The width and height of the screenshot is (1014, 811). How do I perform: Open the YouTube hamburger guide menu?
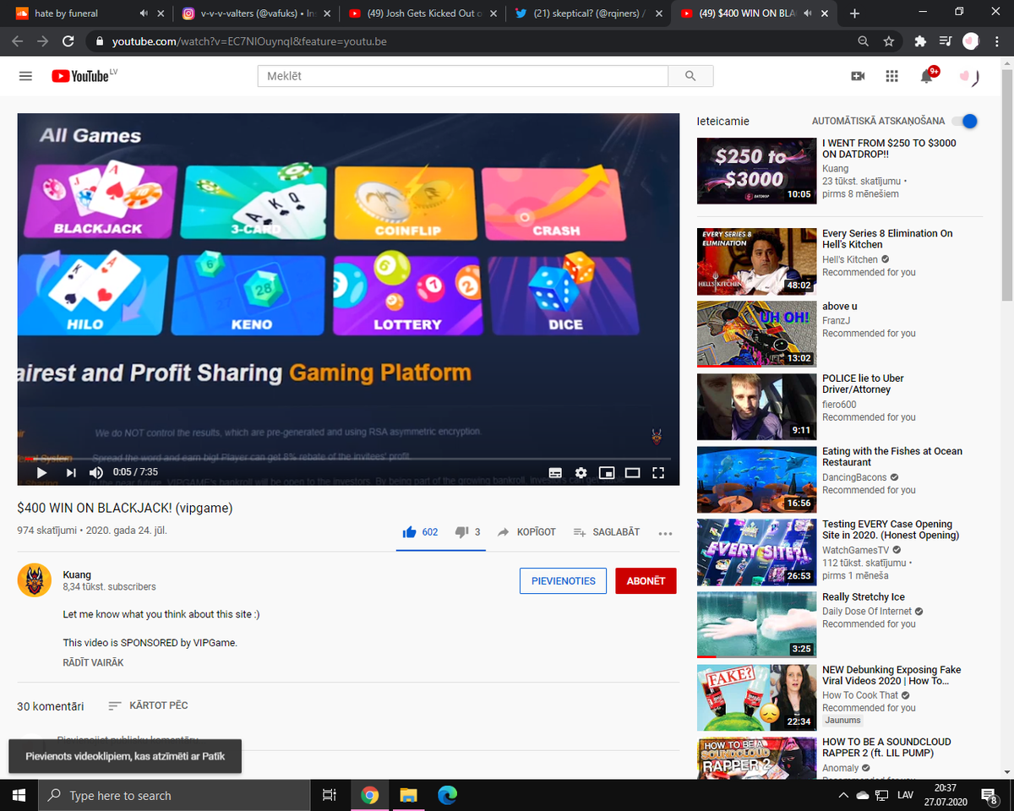25,76
